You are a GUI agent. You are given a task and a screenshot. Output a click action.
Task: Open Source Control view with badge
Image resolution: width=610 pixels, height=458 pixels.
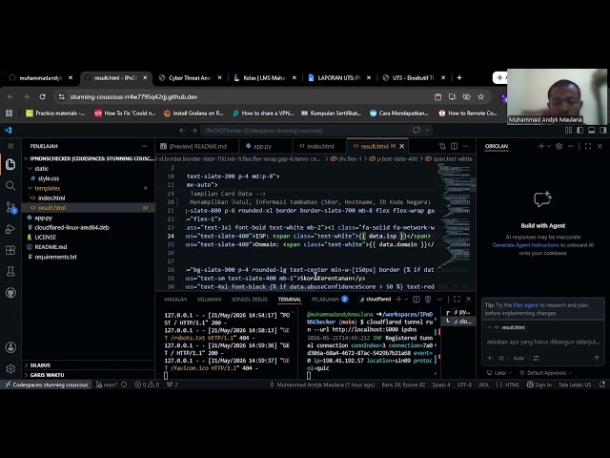point(10,207)
